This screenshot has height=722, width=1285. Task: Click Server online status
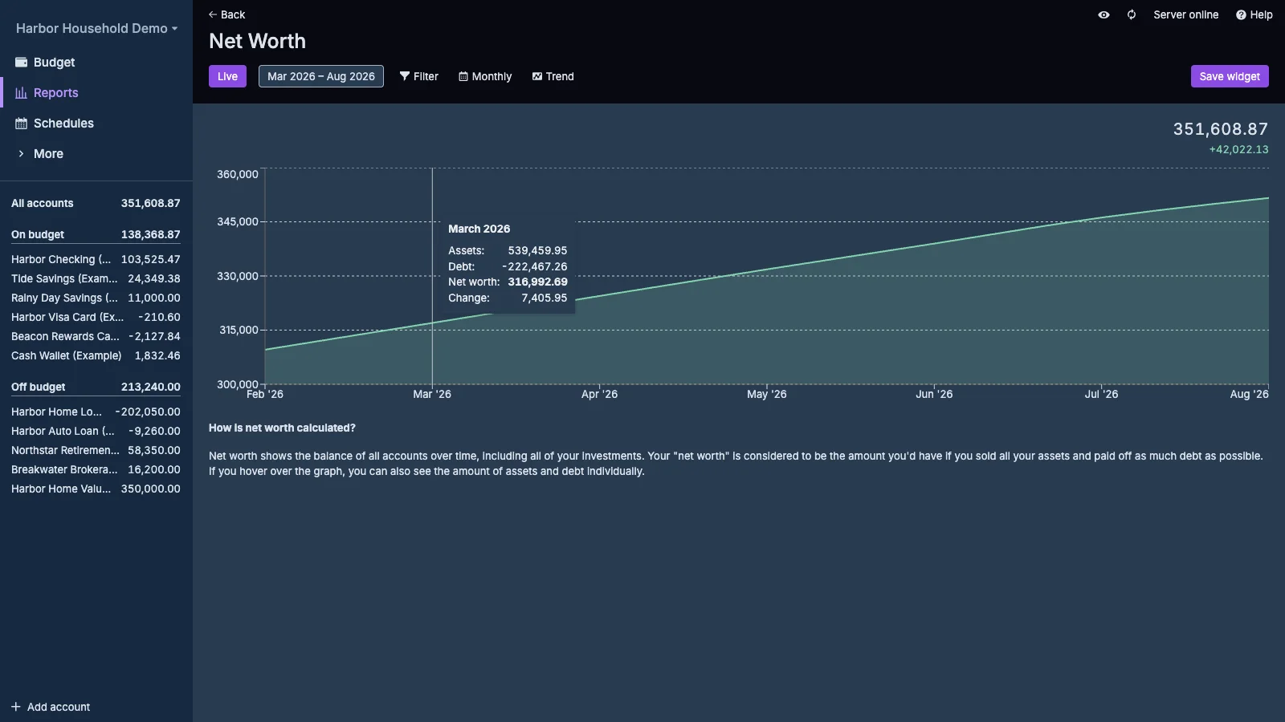[1185, 14]
